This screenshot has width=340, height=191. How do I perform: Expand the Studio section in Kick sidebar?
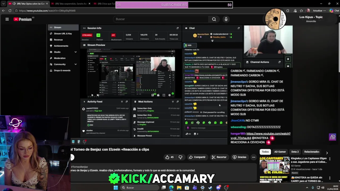[75, 52]
